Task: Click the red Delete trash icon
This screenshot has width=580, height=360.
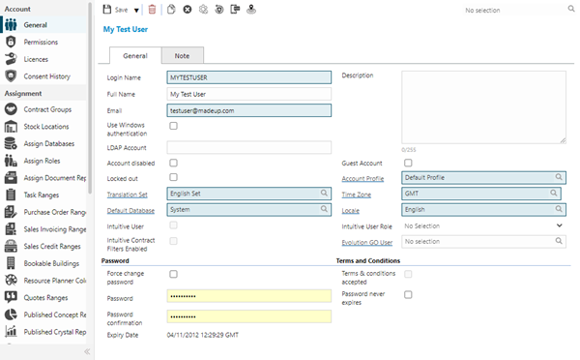Action: tap(152, 10)
